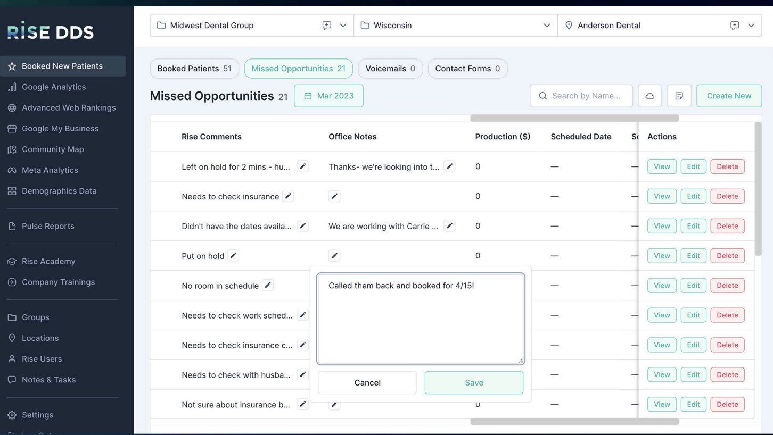The height and width of the screenshot is (435, 773).
Task: Edit the 'Needs to check insurance' row
Action: coord(693,196)
